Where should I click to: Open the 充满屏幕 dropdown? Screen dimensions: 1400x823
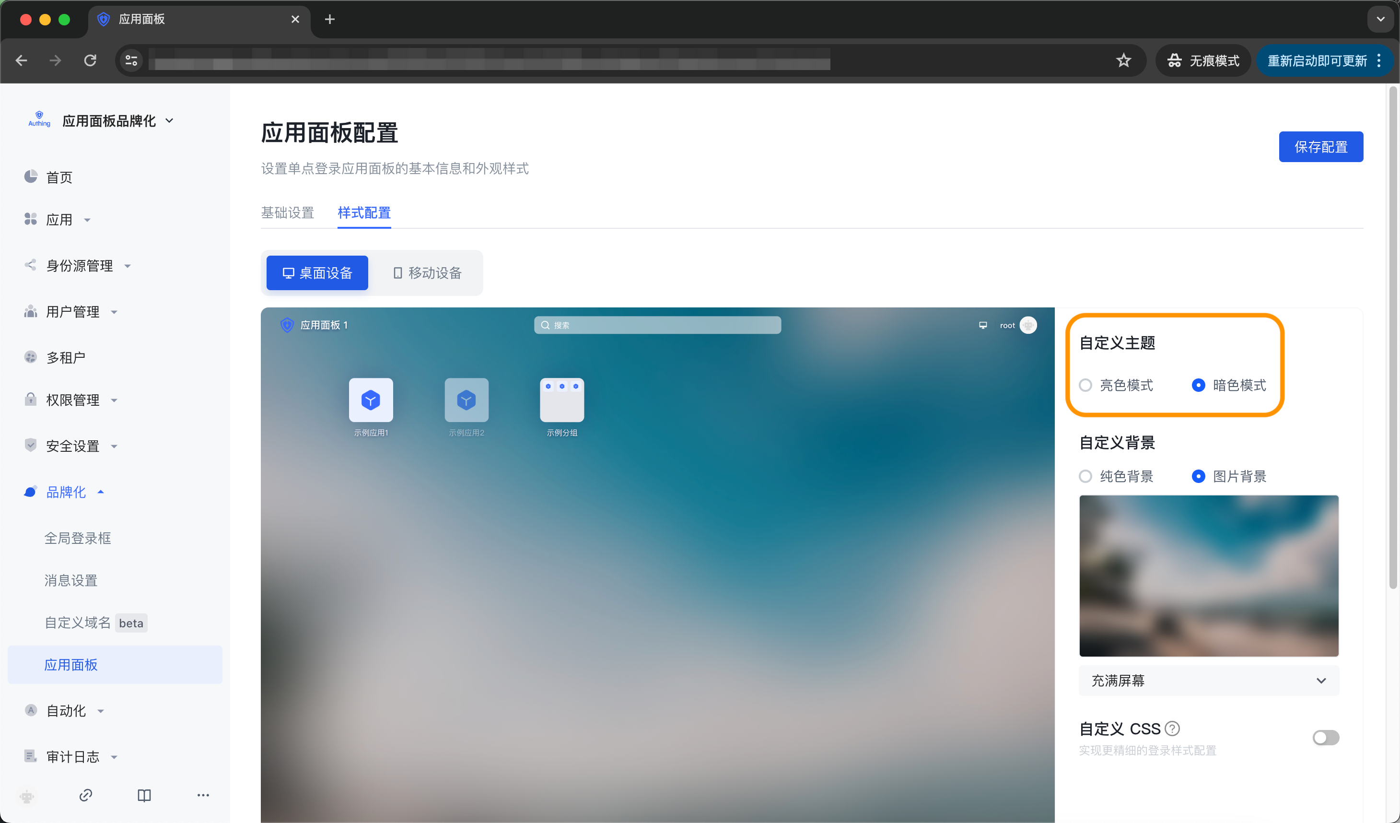1208,681
